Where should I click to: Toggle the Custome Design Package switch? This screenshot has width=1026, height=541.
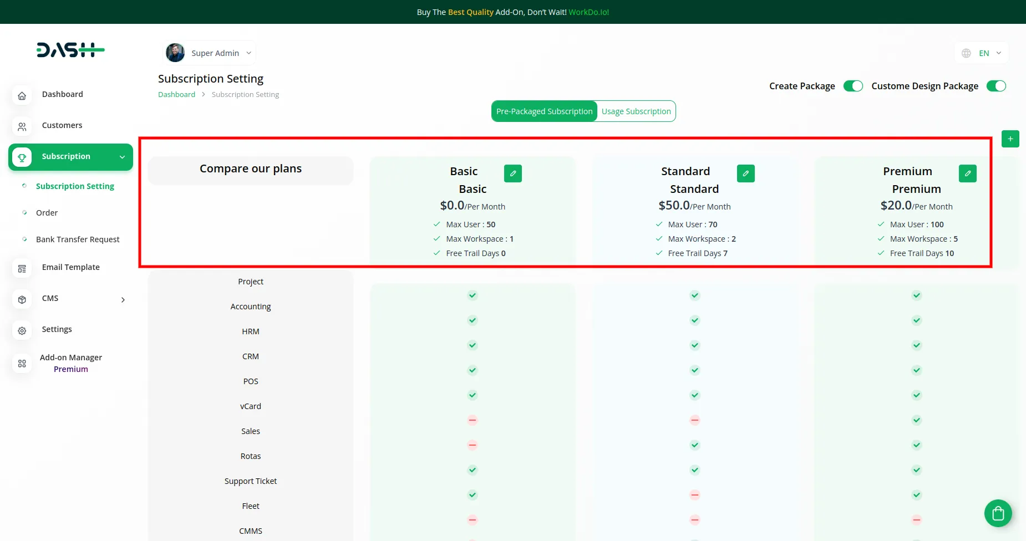pos(995,86)
